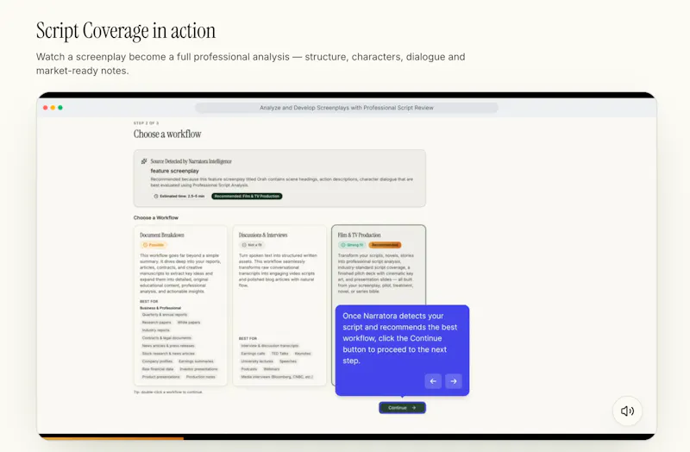Click the demo window address bar
Viewport: 690px width, 452px height.
tap(347, 107)
